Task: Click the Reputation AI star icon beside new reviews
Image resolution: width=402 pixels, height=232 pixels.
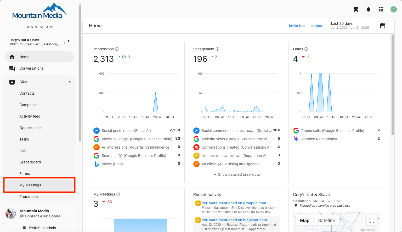Action: 196,156
